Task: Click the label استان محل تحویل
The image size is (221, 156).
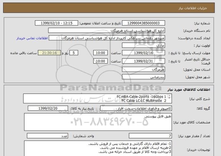Action: (196, 70)
